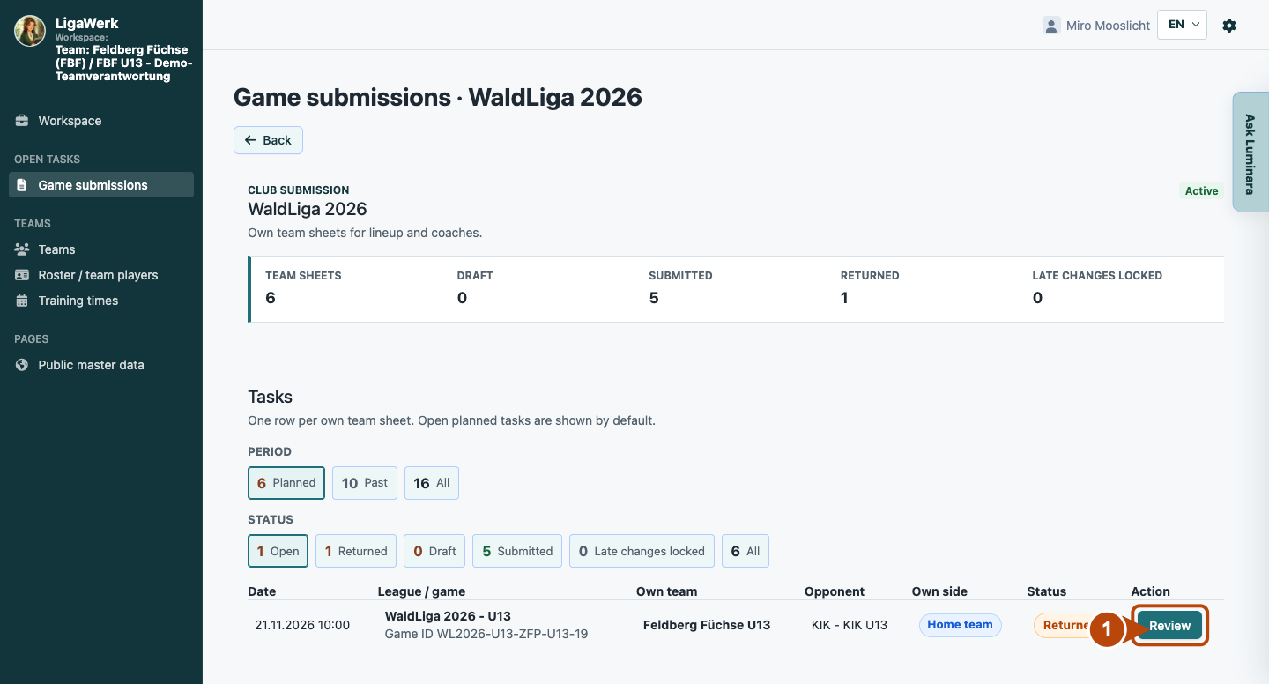
Task: Select the Planned period filter
Action: (286, 483)
